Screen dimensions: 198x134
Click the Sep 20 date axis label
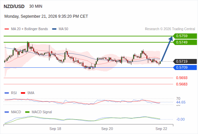pos(107,129)
